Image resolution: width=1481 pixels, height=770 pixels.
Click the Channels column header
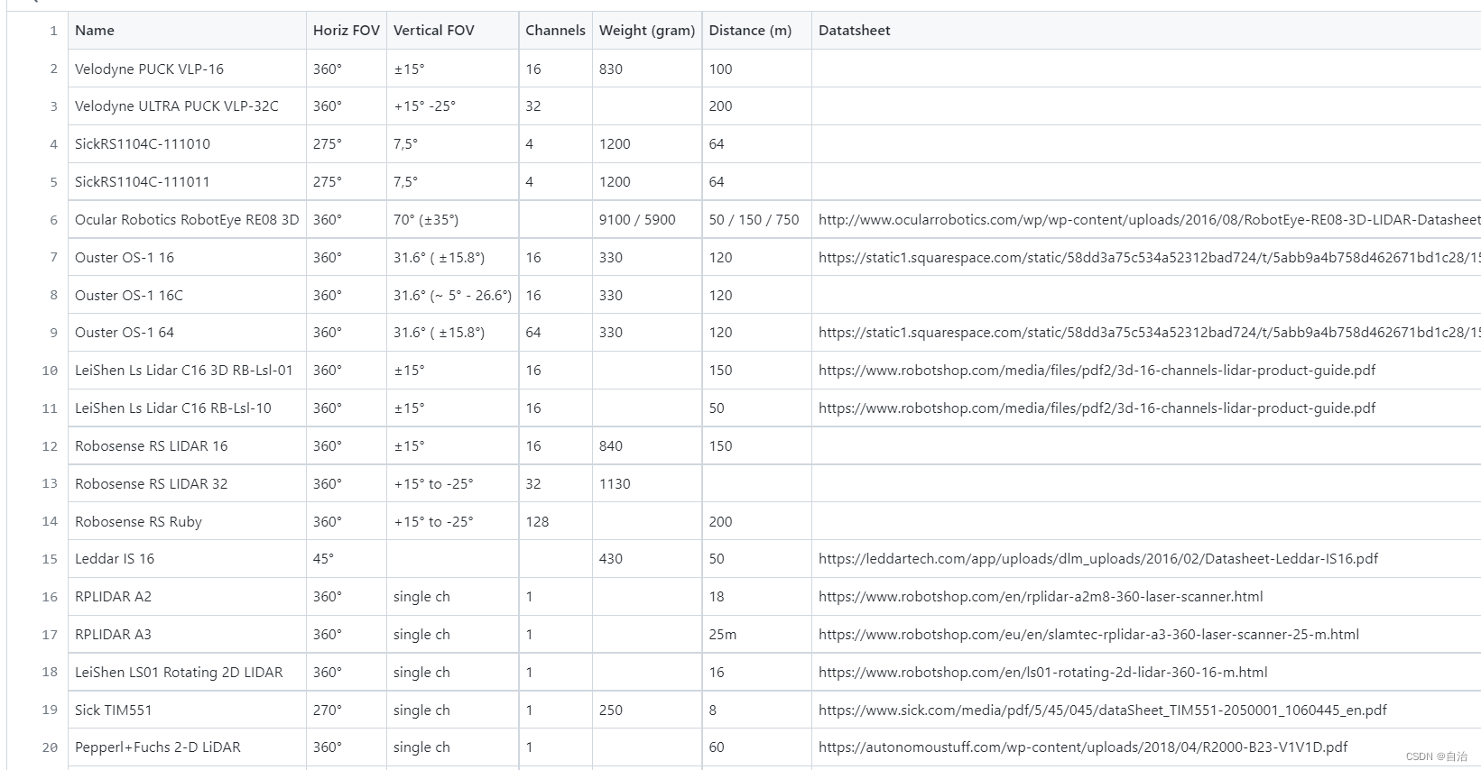click(x=555, y=31)
